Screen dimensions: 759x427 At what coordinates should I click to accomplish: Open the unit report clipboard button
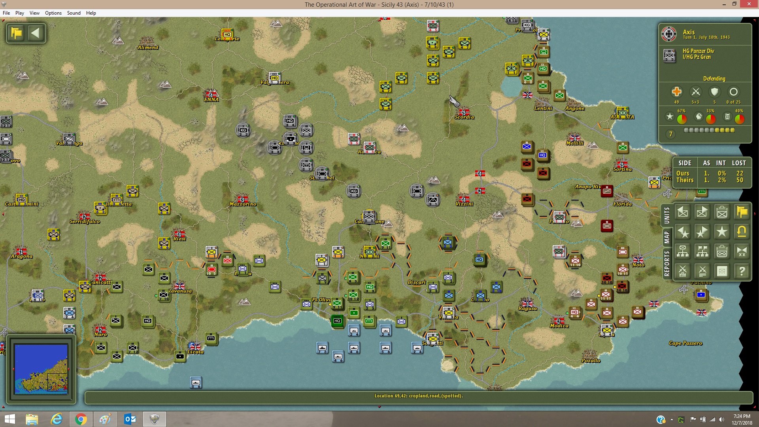(722, 212)
